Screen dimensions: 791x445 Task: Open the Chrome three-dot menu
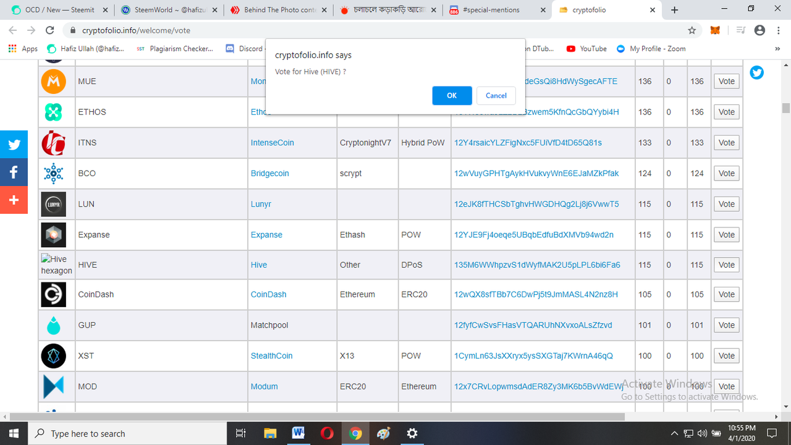(777, 30)
